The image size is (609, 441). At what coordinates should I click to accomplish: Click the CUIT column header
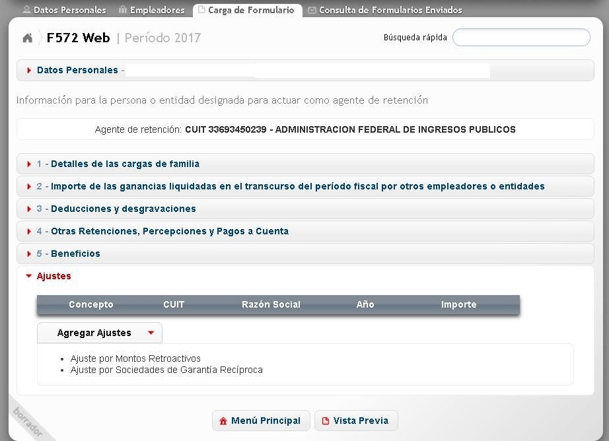pyautogui.click(x=174, y=304)
